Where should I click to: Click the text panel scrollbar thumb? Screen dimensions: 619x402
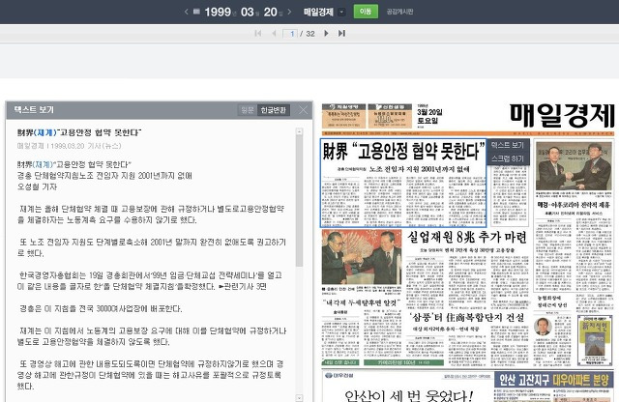pos(299,201)
